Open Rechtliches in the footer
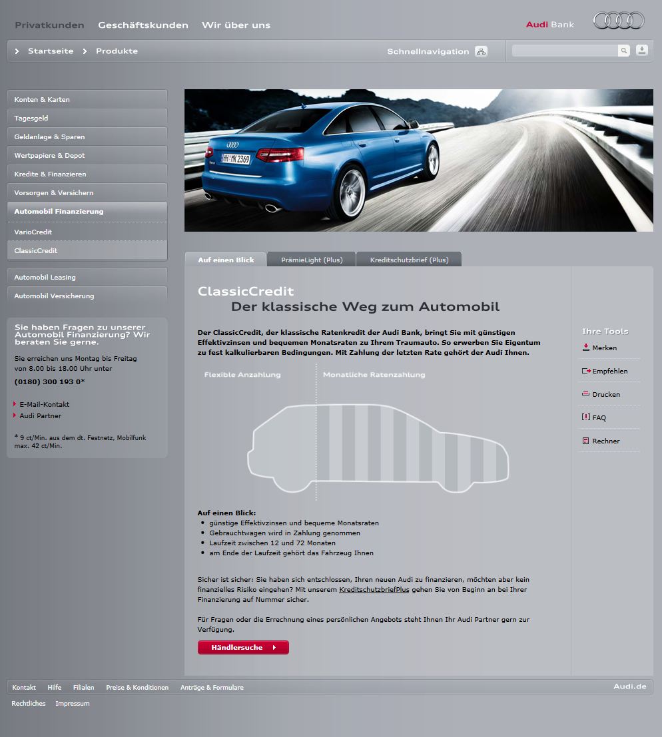The height and width of the screenshot is (737, 662). (x=29, y=703)
